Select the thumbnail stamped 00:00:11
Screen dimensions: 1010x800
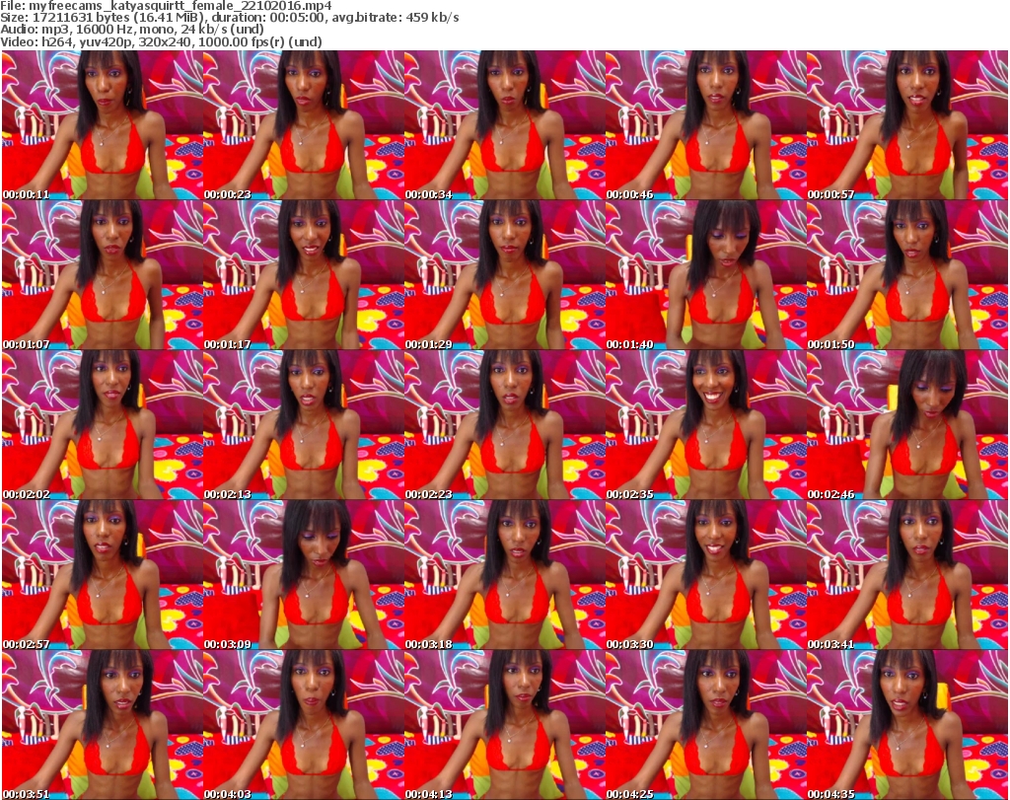102,125
